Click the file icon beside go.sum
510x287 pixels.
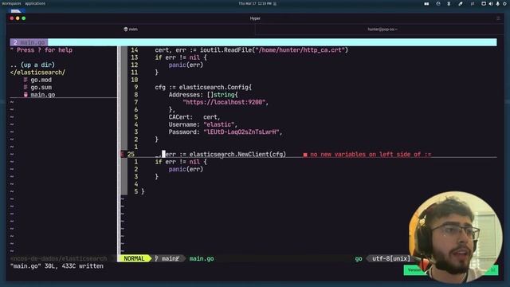25,87
